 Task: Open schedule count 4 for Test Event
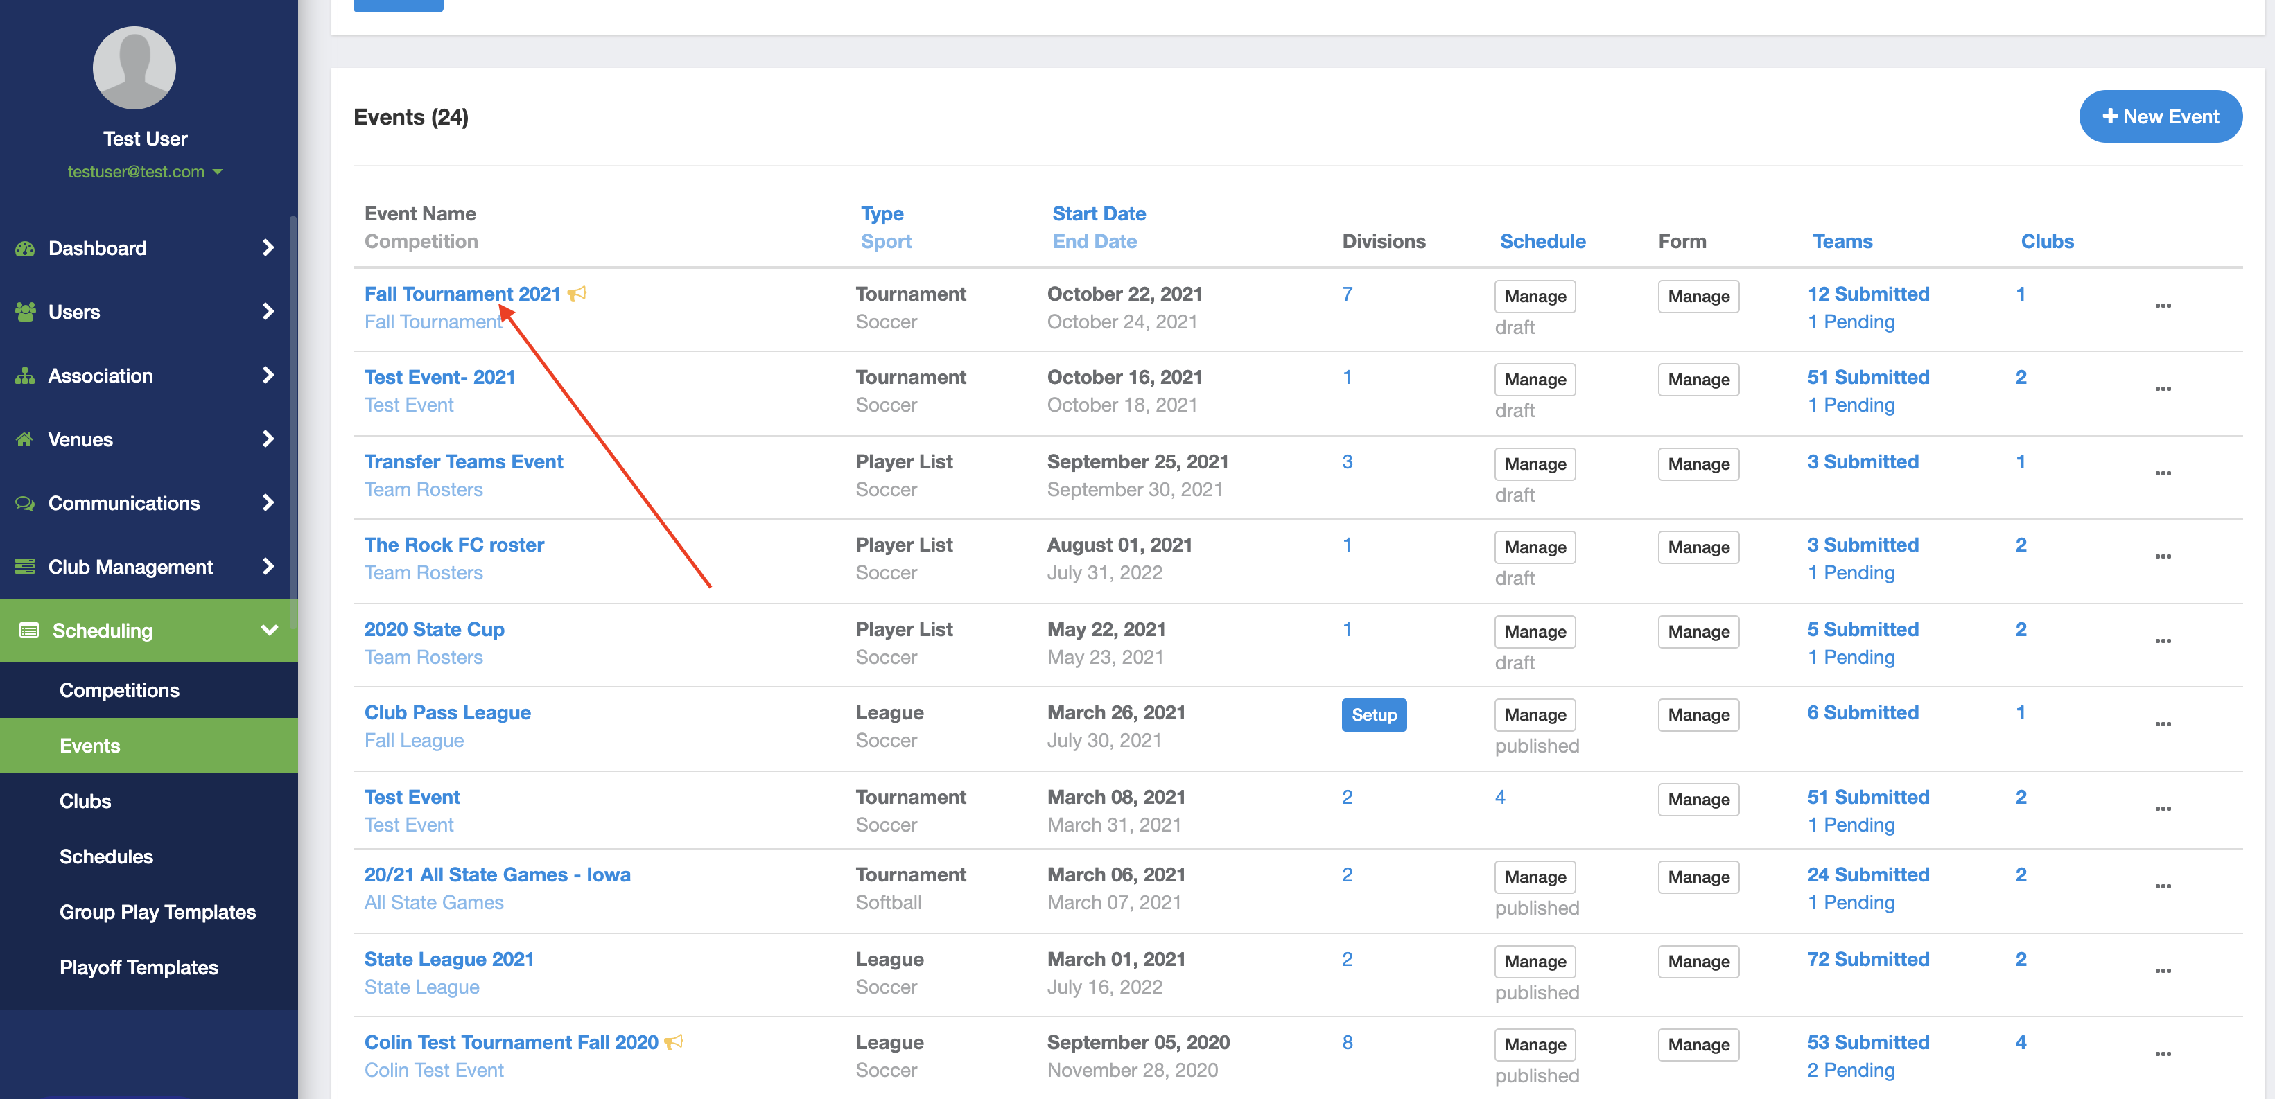pyautogui.click(x=1499, y=797)
